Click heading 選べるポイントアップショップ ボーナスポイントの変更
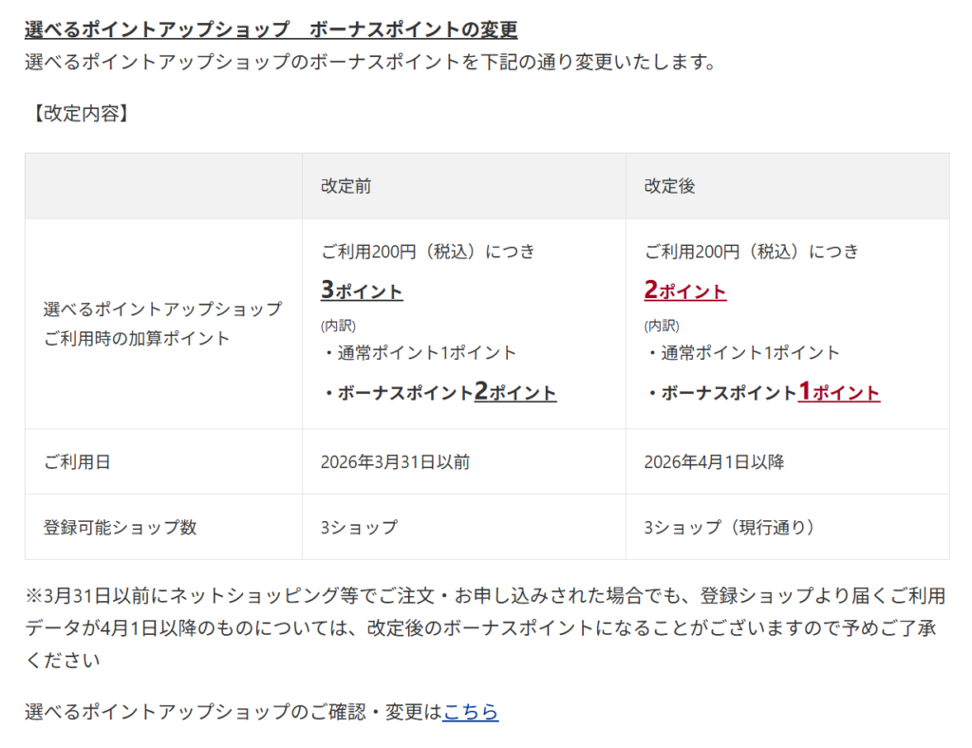The width and height of the screenshot is (972, 748). (x=271, y=29)
